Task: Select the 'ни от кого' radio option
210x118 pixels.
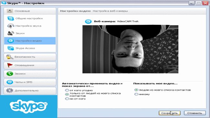Action: tap(67, 99)
